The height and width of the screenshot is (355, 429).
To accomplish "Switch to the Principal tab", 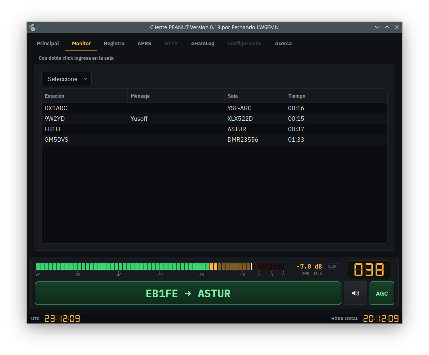I will 48,44.
